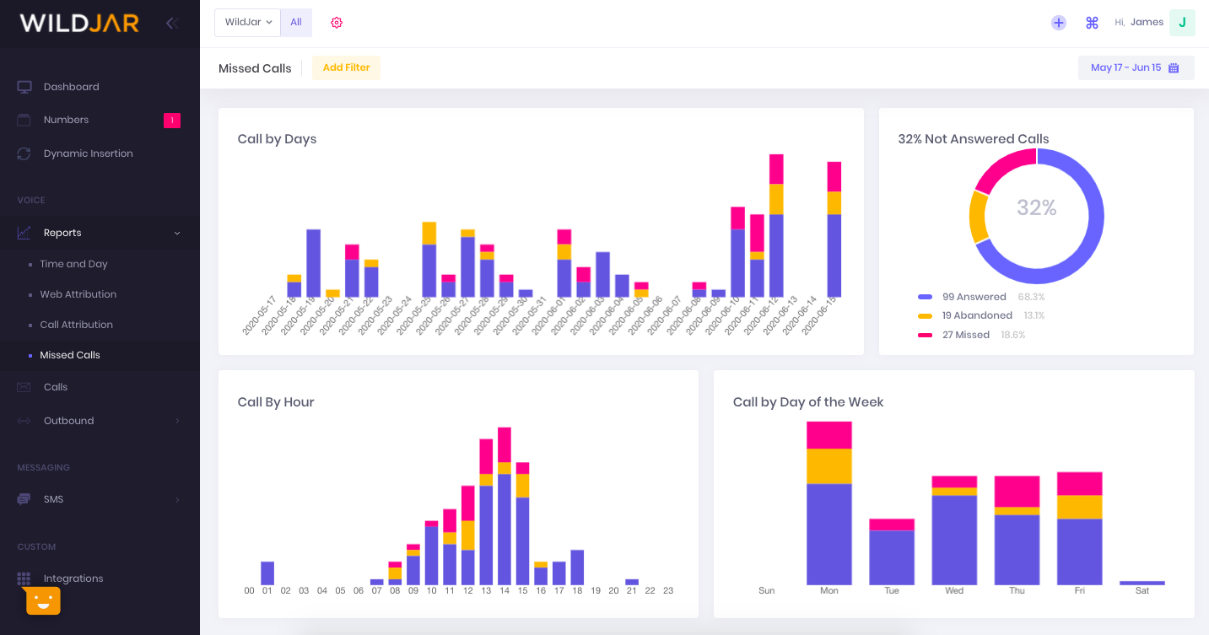
Task: Open the Dashboard from the sidebar
Action: click(x=71, y=86)
